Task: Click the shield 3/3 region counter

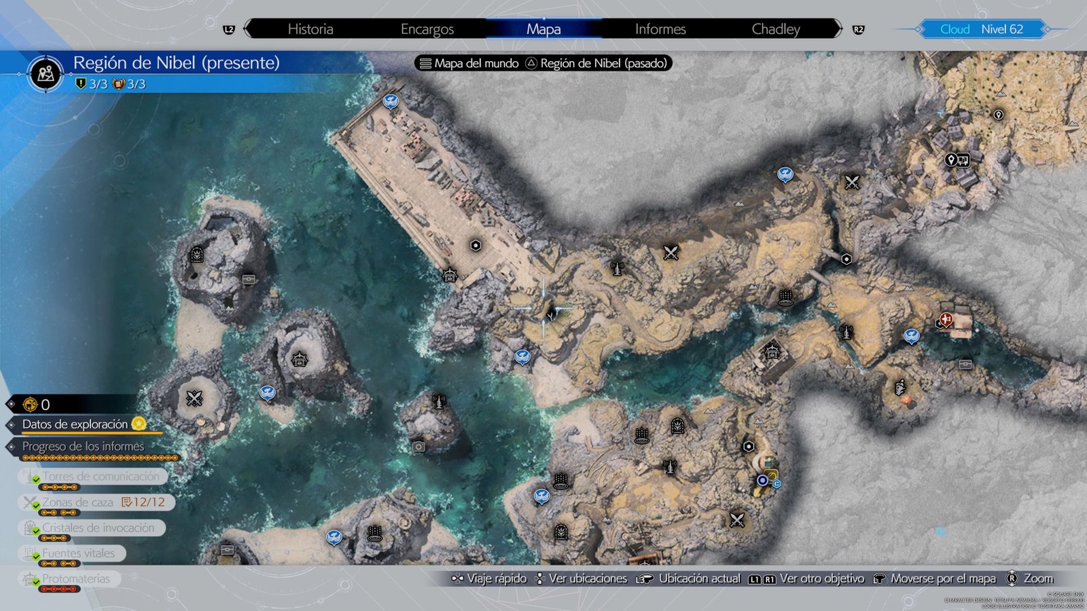Action: click(92, 84)
